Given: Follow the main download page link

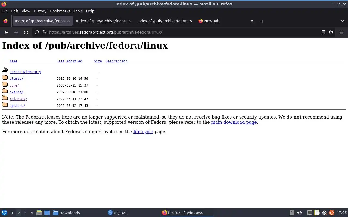Looking at the screenshot, I should [x=234, y=122].
